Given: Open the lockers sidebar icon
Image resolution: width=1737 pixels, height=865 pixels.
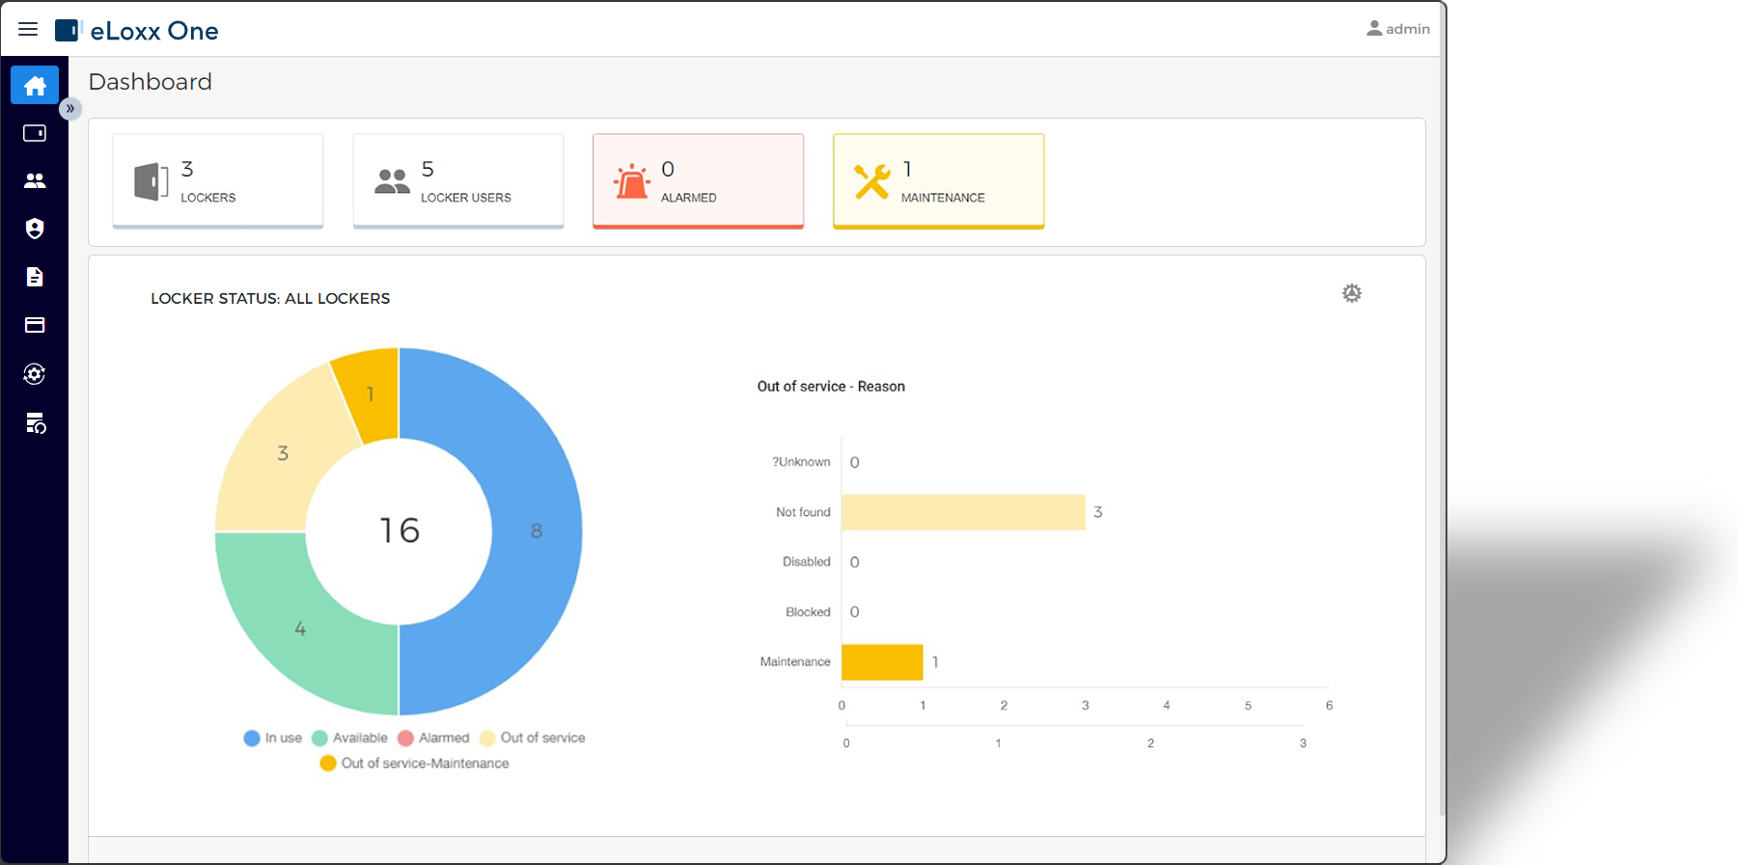Looking at the screenshot, I should pos(35,133).
